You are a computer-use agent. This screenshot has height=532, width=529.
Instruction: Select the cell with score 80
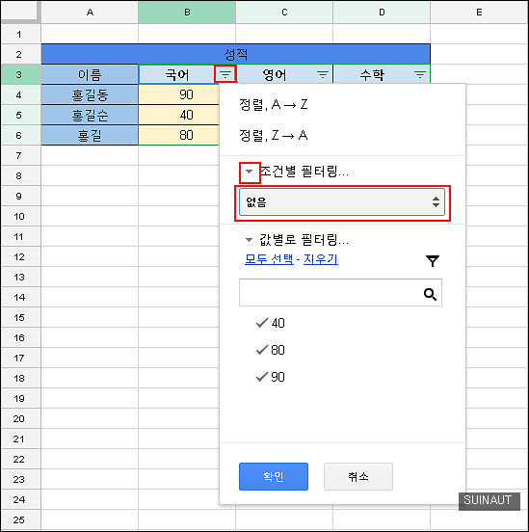179,135
